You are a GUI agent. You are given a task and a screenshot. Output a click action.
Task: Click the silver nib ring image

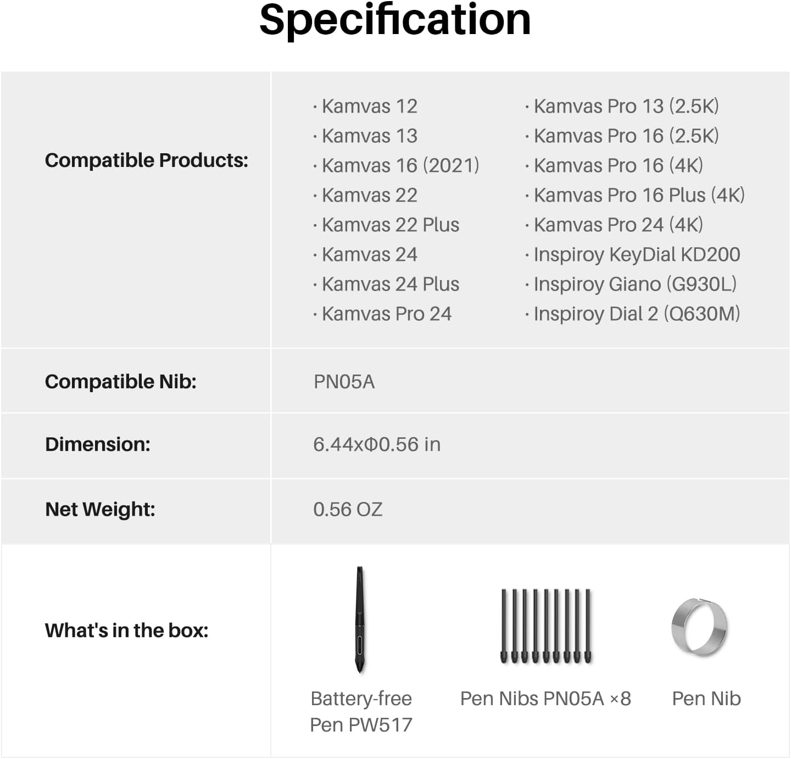[x=699, y=627]
